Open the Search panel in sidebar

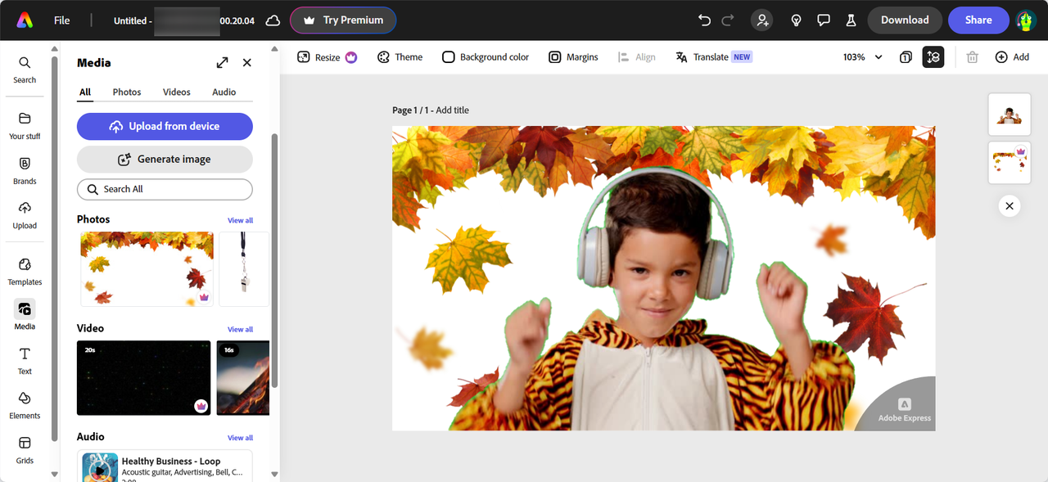25,70
